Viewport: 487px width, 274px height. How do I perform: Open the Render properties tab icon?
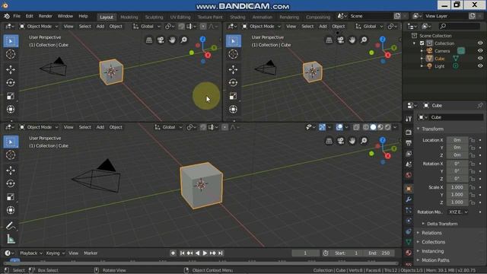[409, 132]
